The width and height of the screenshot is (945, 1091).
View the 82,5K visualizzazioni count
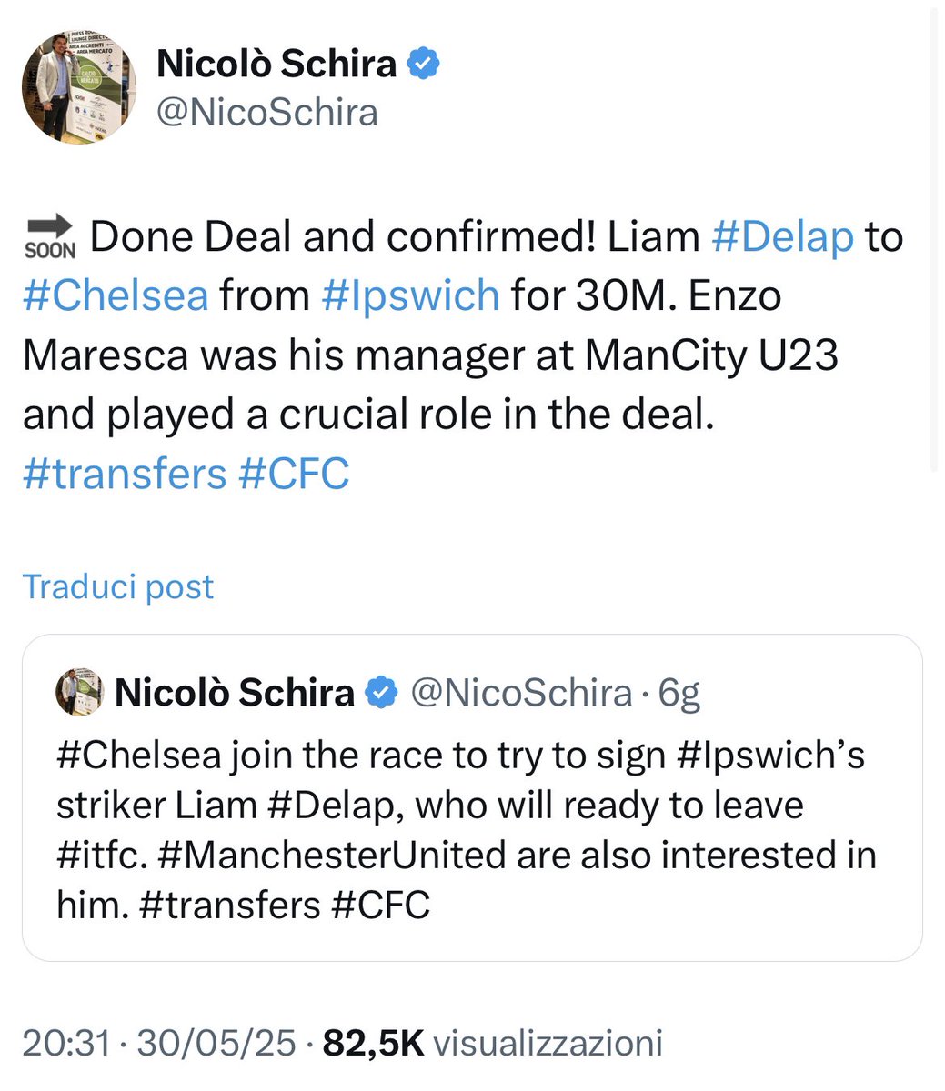493,1042
